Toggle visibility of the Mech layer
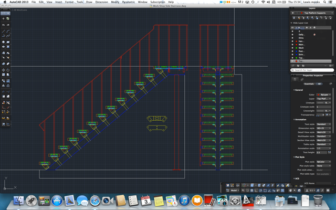This screenshot has width=336, height=210. [293, 47]
